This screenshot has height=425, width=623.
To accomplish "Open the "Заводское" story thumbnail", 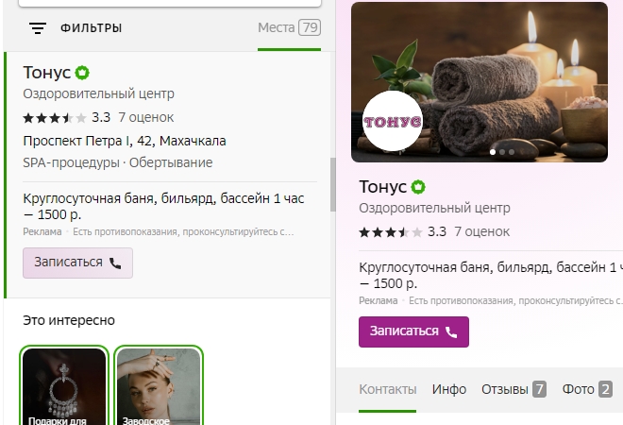I will pyautogui.click(x=159, y=386).
